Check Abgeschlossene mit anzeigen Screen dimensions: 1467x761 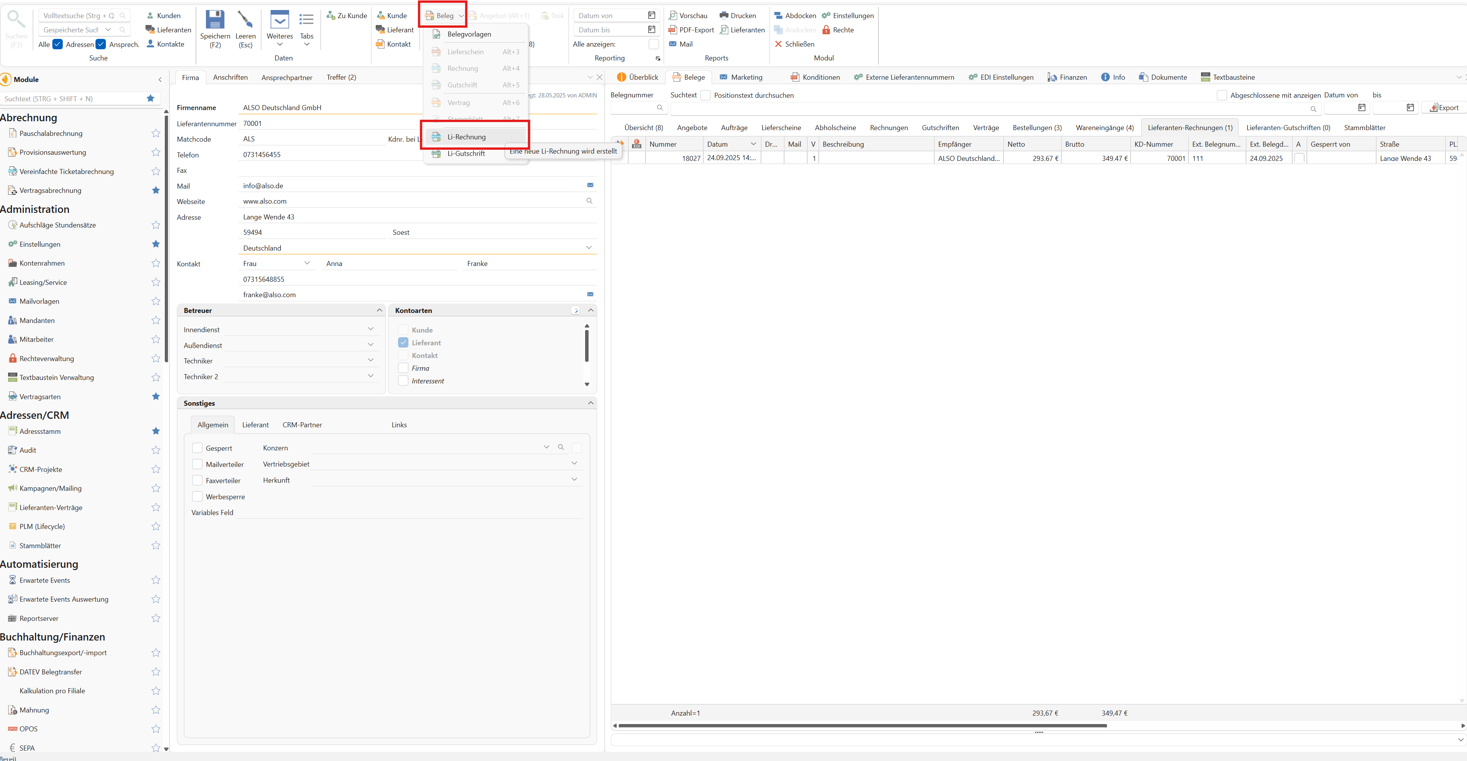[x=1221, y=95]
